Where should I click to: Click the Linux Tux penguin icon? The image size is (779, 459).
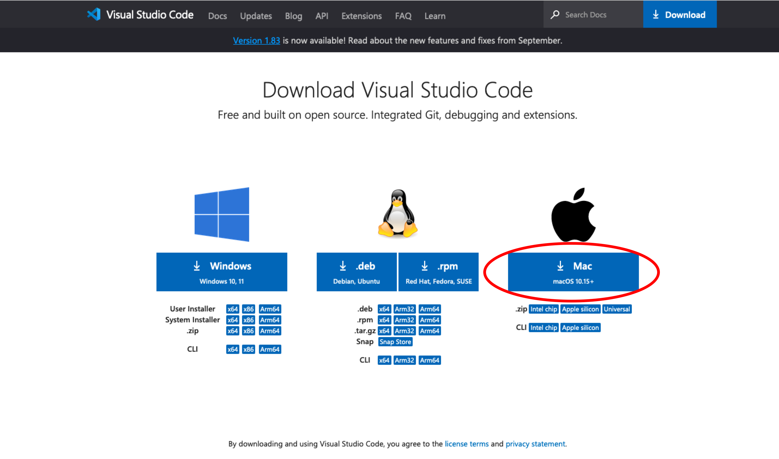[x=398, y=213]
